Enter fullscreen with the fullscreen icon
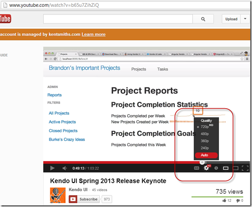The image size is (252, 207). point(245,168)
